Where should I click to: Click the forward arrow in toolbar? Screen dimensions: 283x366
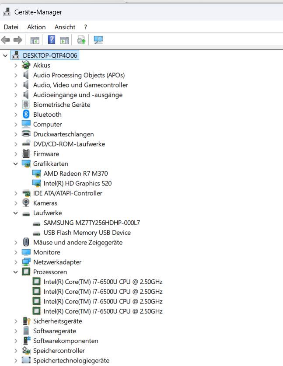coord(18,40)
